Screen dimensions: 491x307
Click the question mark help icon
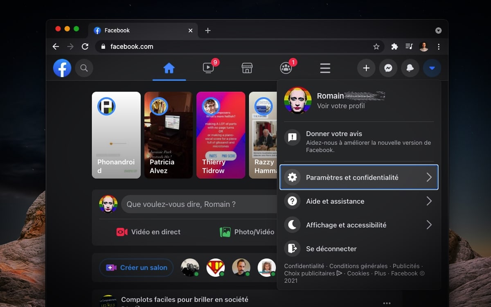point(292,201)
